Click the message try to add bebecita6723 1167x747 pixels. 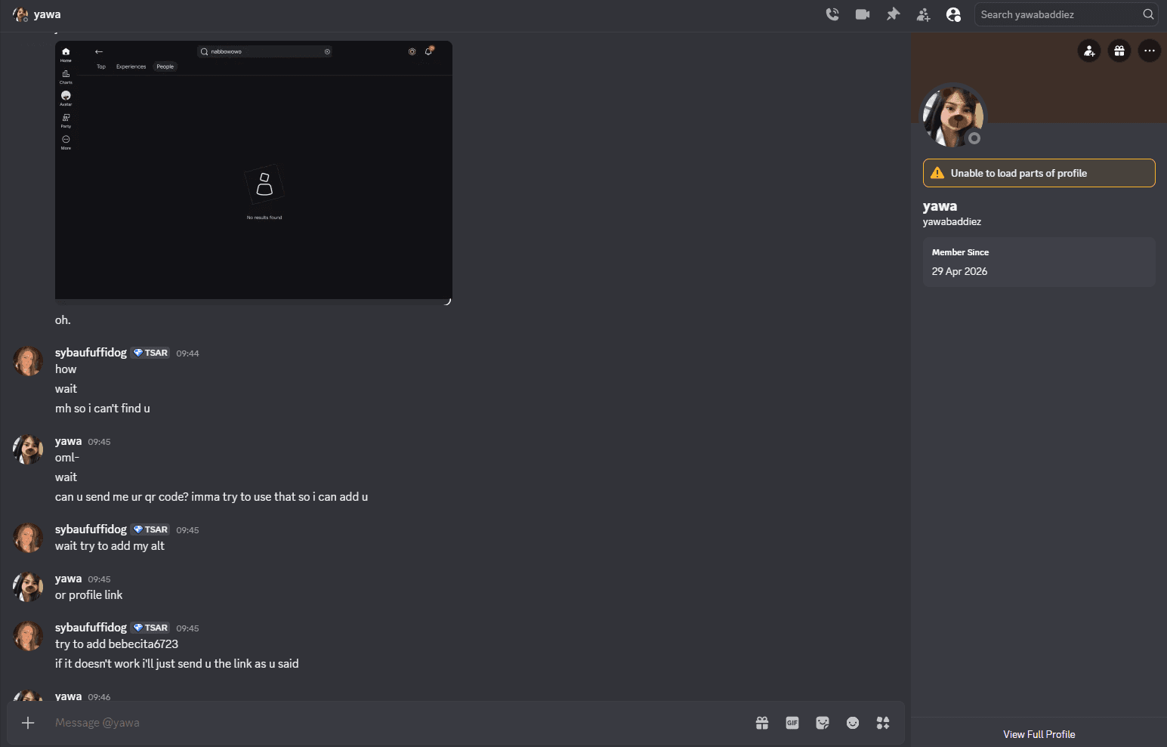116,644
